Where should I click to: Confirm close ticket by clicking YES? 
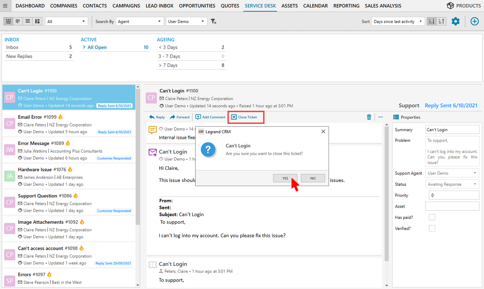(285, 178)
